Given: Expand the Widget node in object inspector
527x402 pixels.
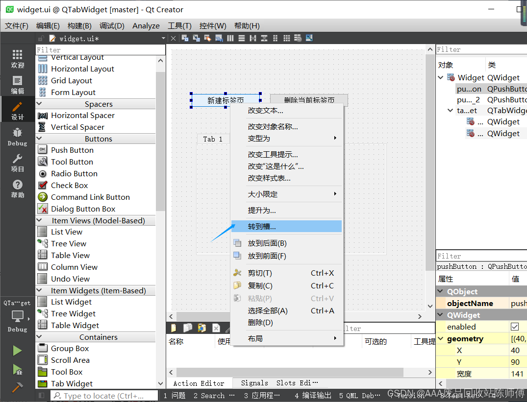Looking at the screenshot, I should tap(440, 77).
